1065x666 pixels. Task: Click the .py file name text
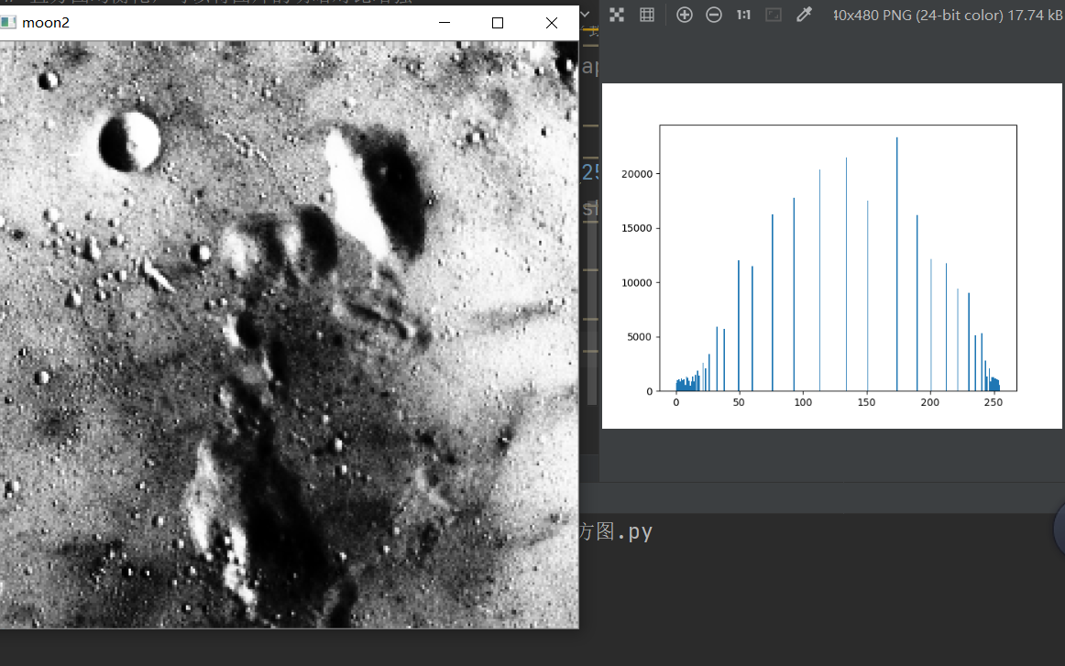pos(616,531)
